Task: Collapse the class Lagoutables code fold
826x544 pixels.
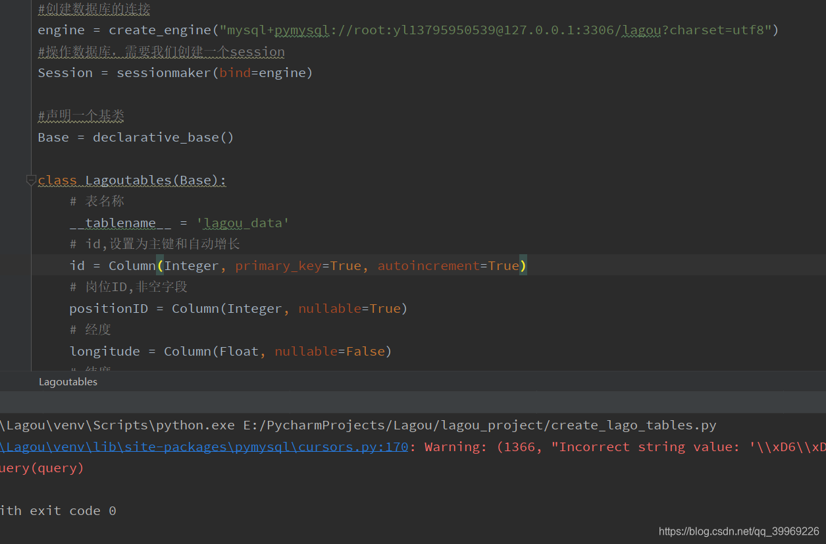Action: [31, 180]
